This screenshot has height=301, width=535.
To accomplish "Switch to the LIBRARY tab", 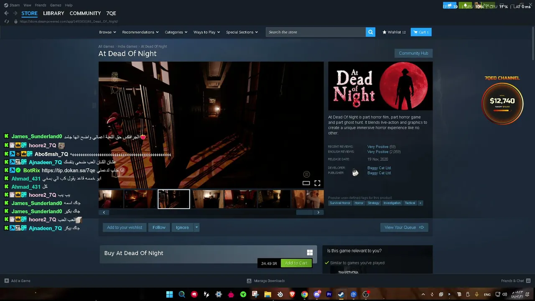I will [53, 13].
